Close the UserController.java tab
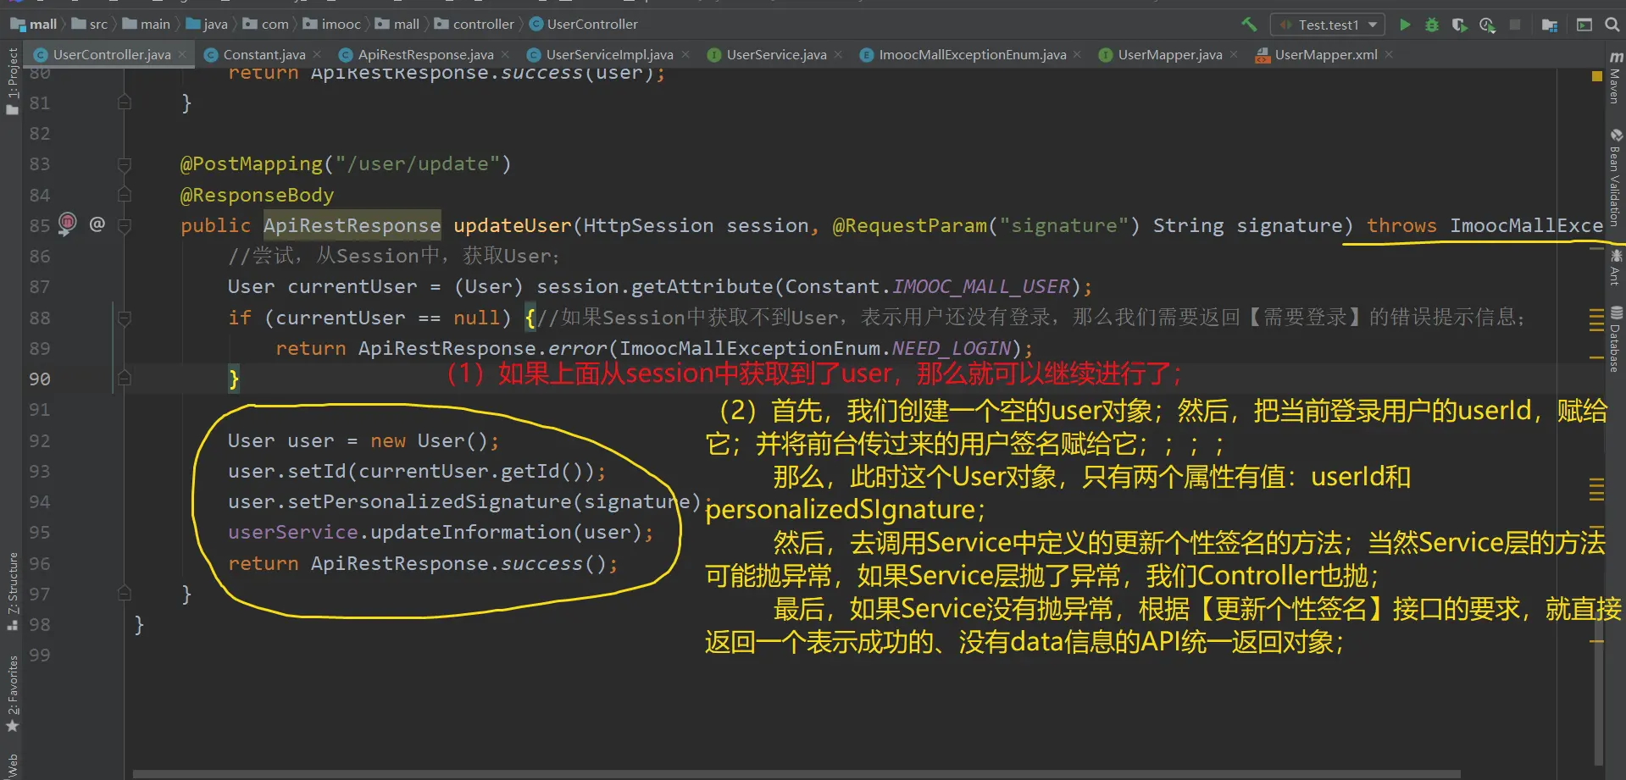Image resolution: width=1626 pixels, height=780 pixels. pos(182,55)
